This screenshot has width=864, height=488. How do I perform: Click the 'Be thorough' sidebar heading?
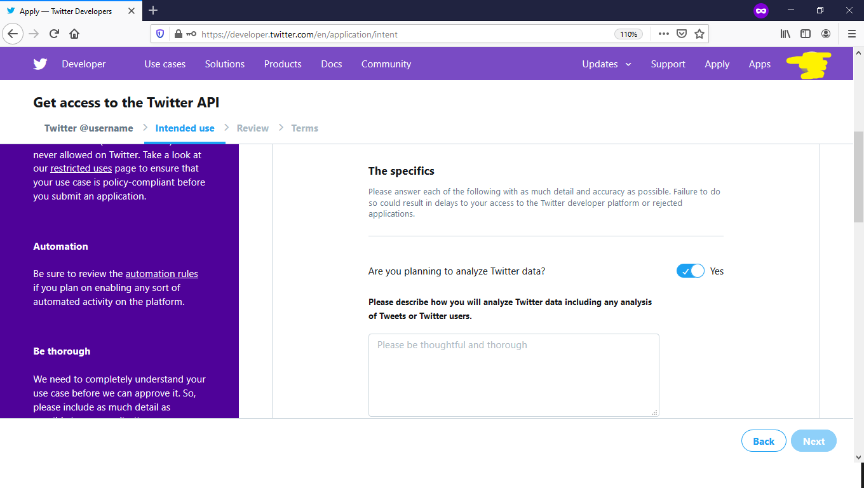[62, 351]
